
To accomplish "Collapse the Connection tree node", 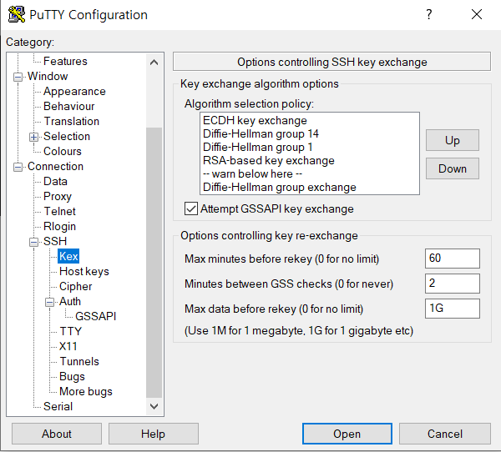I will click(18, 167).
